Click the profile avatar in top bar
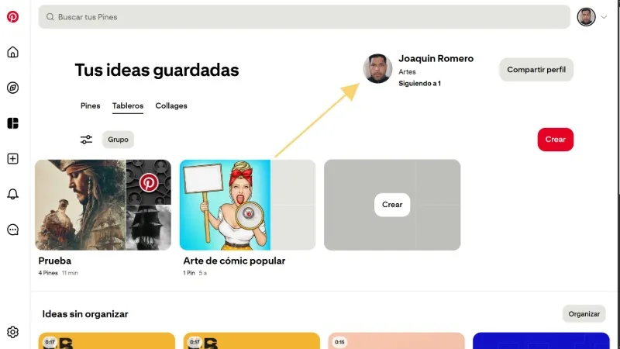Screen dimensions: 620x349 [586, 17]
